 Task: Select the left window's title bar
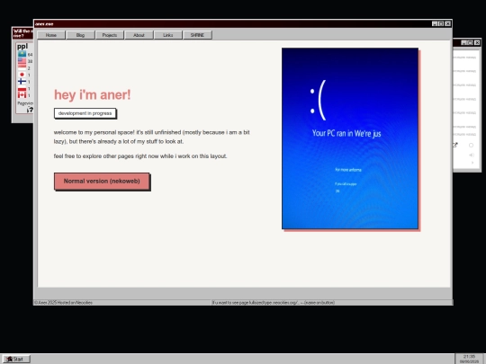pos(22,33)
